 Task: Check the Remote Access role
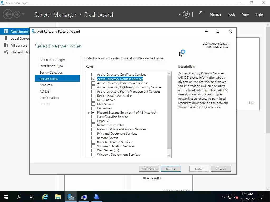(x=93, y=138)
